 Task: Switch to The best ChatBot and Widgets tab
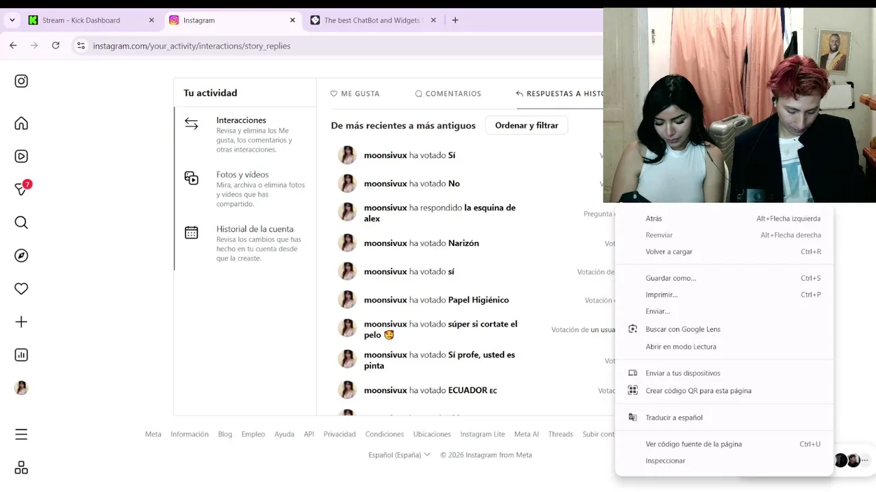tap(373, 20)
